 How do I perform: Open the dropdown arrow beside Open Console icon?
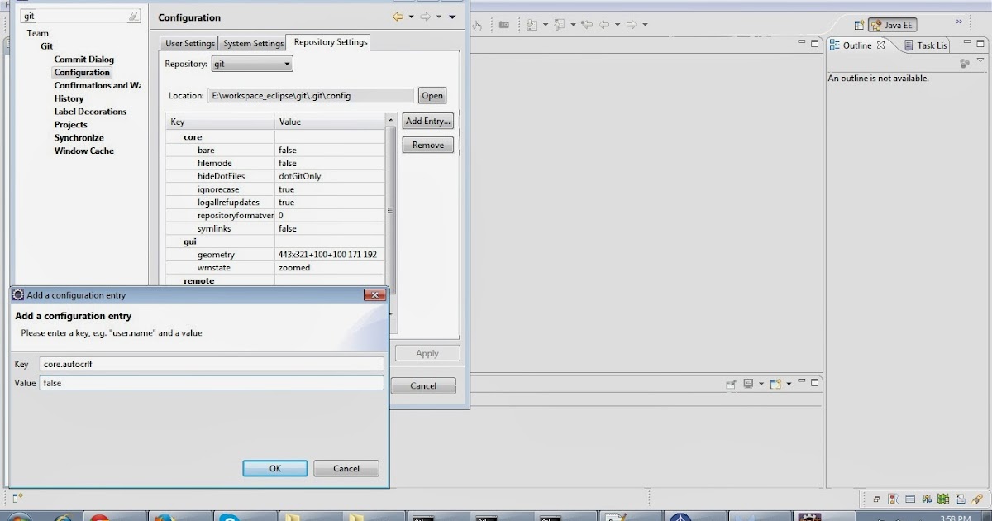click(x=789, y=383)
